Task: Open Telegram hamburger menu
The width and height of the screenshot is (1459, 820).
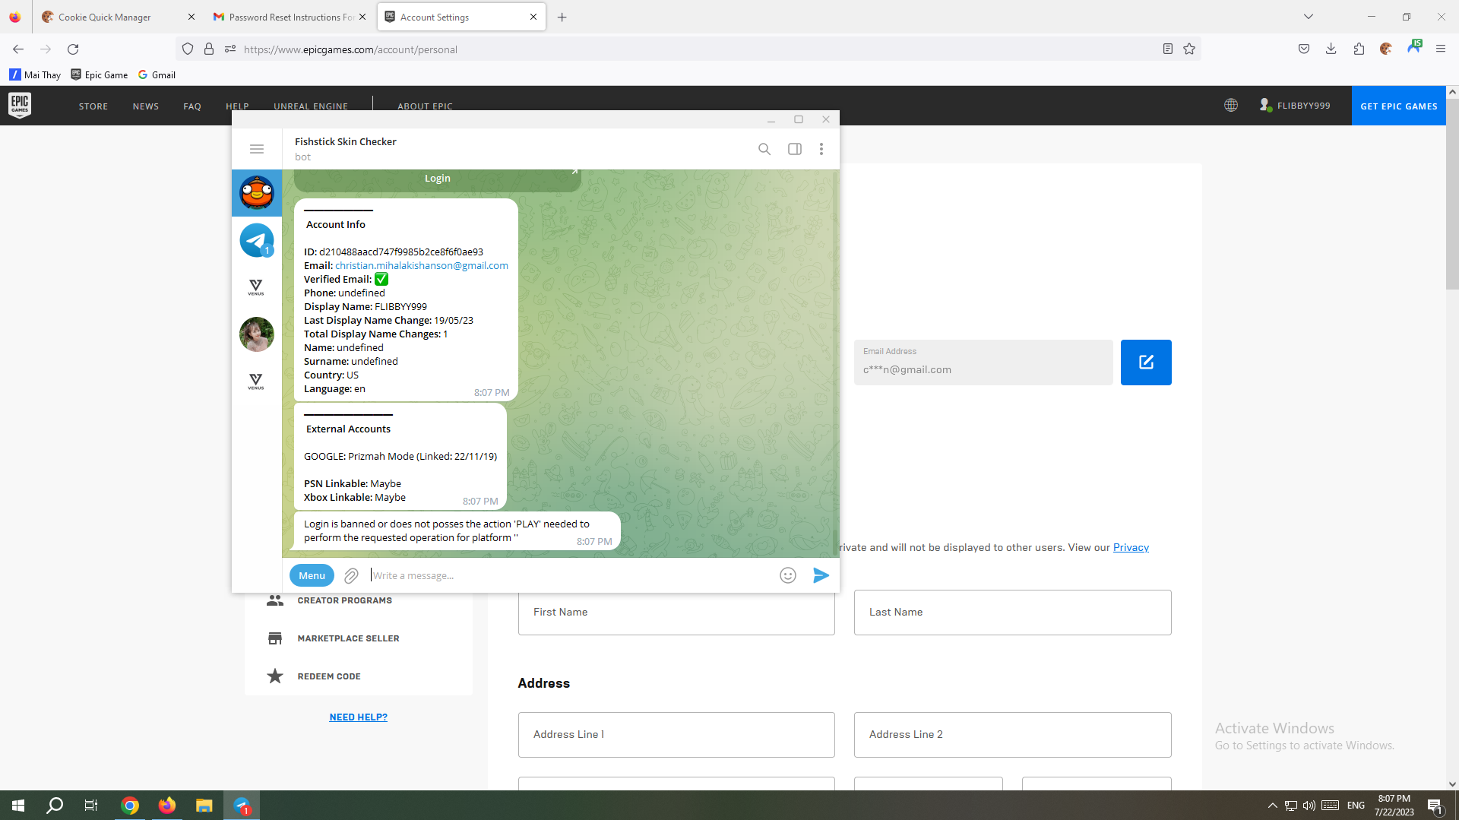Action: pyautogui.click(x=257, y=149)
